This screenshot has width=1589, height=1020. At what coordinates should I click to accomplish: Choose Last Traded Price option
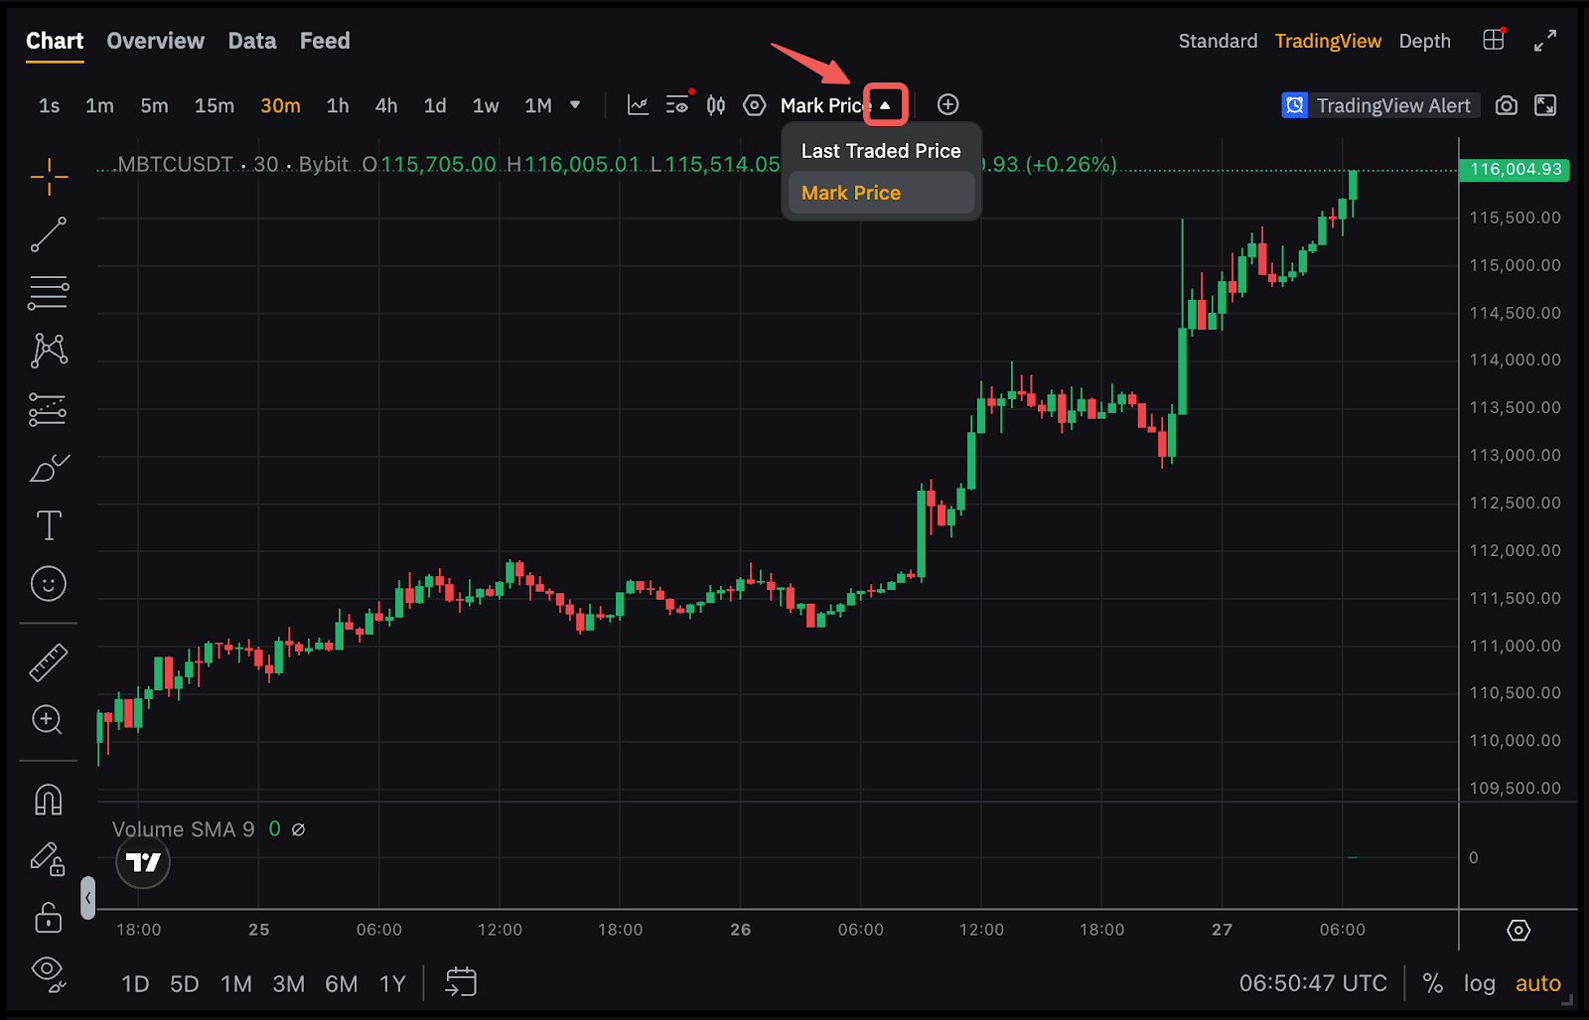tap(880, 151)
